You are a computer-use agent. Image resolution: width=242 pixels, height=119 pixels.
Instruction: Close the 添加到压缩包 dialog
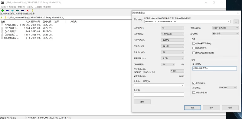pyautogui.click(x=238, y=13)
